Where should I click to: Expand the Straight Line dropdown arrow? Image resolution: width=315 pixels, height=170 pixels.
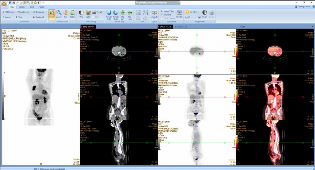31,12
